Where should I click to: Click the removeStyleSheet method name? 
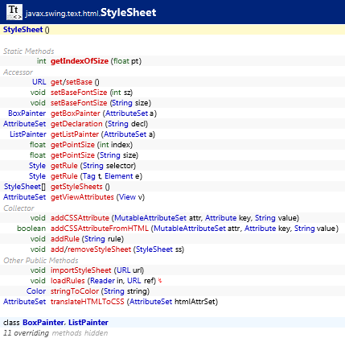(x=99, y=249)
